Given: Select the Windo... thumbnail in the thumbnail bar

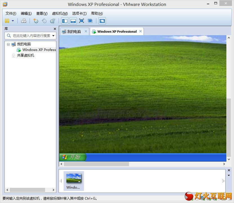Looking at the screenshot, I should 74,181.
